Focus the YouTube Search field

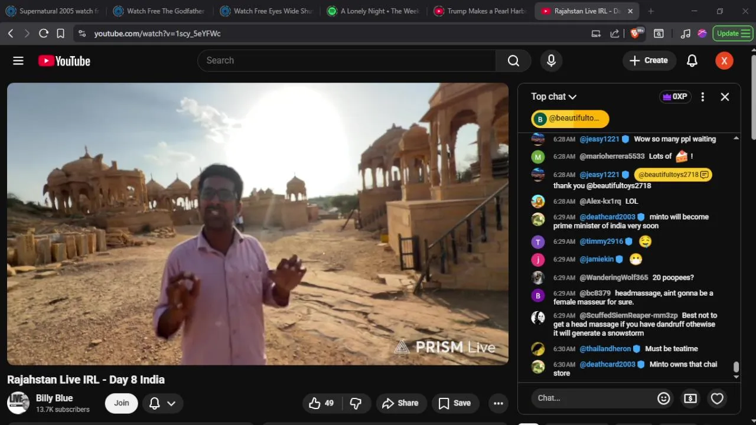click(x=347, y=60)
